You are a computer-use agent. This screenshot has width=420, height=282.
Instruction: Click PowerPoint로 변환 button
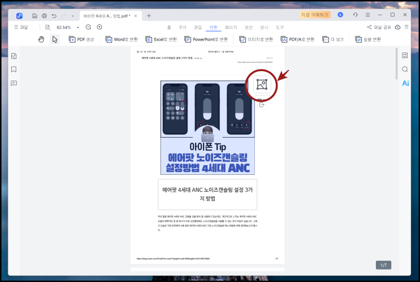206,39
